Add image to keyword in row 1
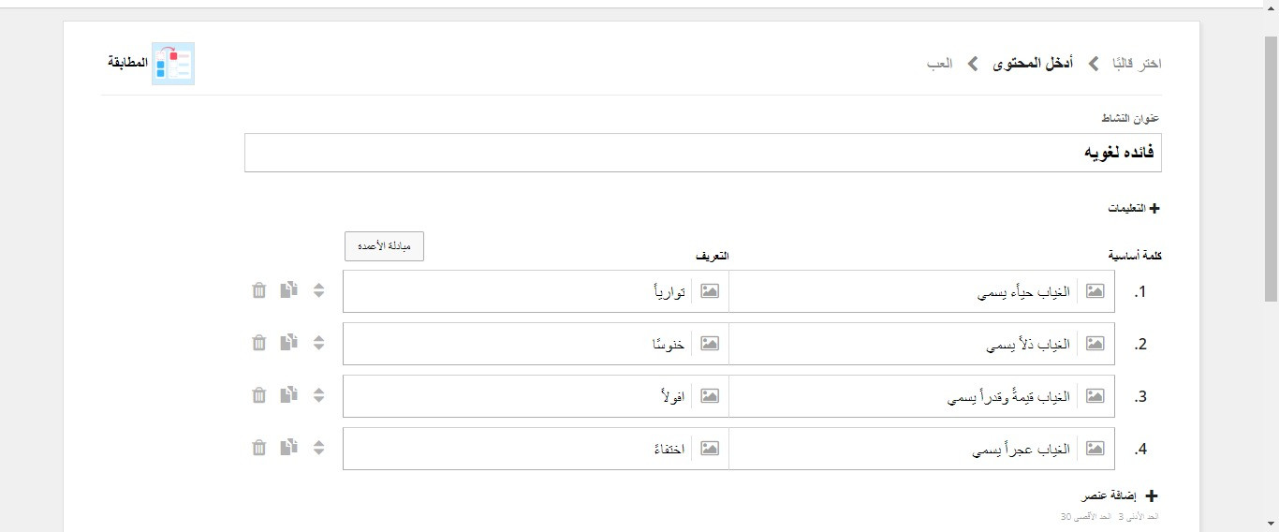Image resolution: width=1279 pixels, height=532 pixels. (x=1095, y=291)
